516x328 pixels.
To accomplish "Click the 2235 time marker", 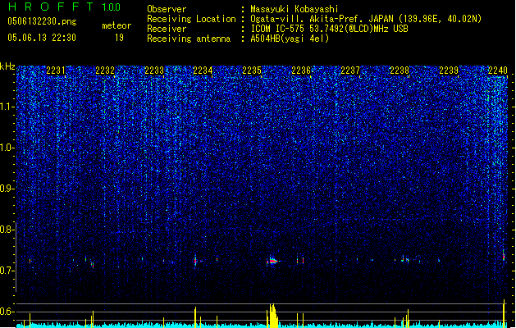I will pos(252,70).
